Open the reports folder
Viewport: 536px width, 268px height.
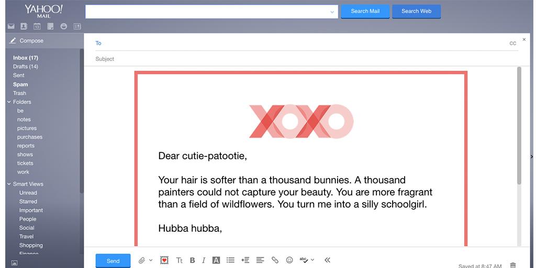point(26,146)
